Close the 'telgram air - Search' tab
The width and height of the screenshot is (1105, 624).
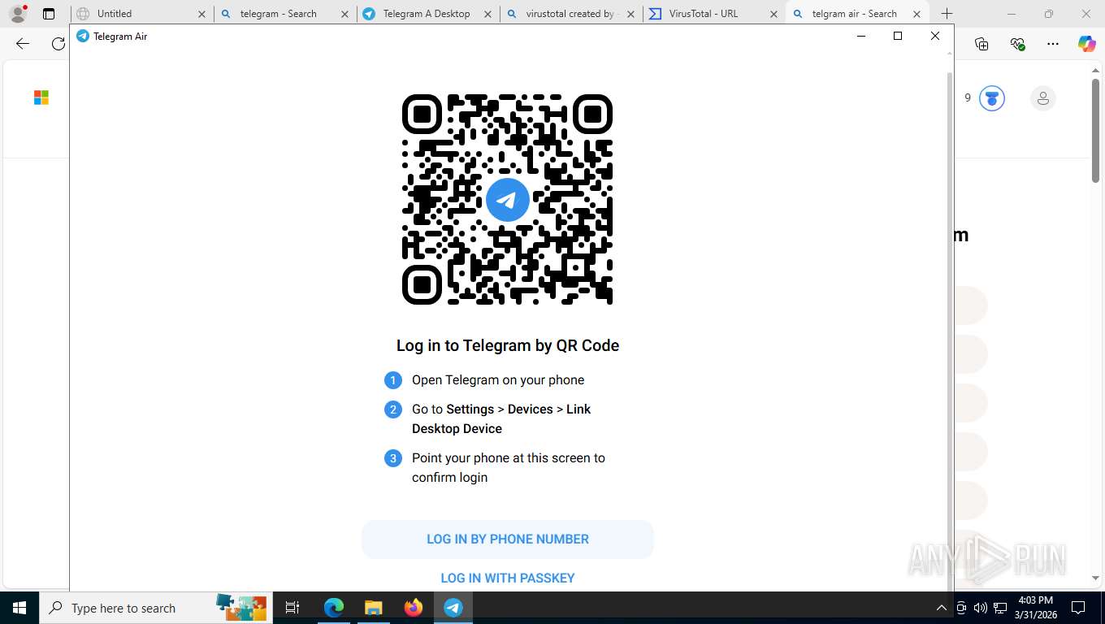(916, 14)
